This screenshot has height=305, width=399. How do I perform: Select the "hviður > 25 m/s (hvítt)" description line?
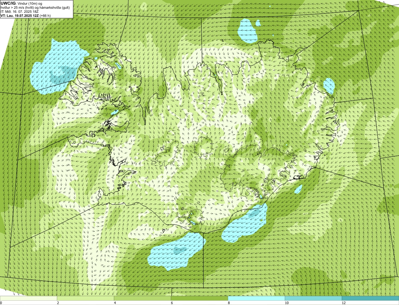click(36, 7)
